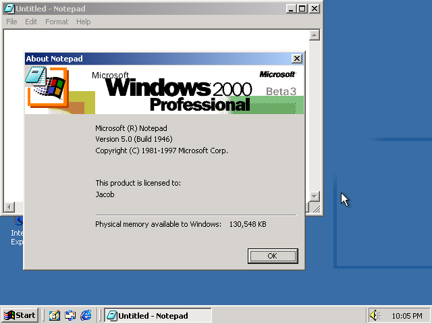Click 'Copyright (C) 1981-1997 Microsoft Corp.' line
Viewport: 432px width, 324px height.
161,151
